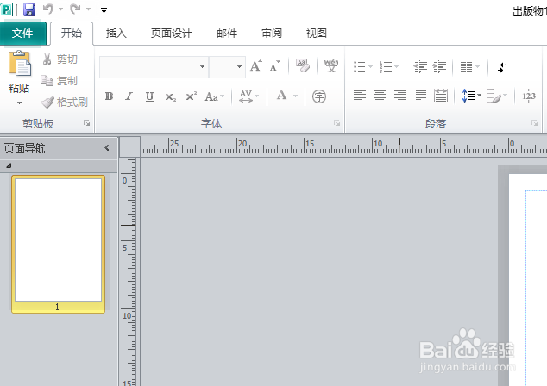This screenshot has height=386, width=547.
Task: Toggle Subscript formatting
Action: click(x=171, y=96)
